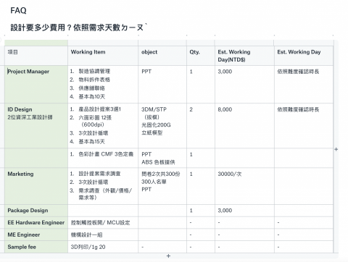Select the Qty. header cell
Screen dimensions: 348x262
click(201, 56)
